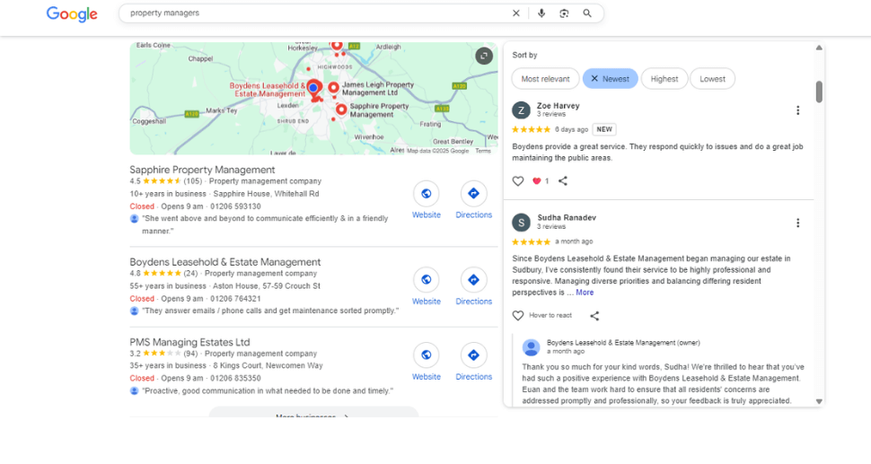Click the map area near Marks Tey
Image resolution: width=871 pixels, height=464 pixels.
point(221,110)
